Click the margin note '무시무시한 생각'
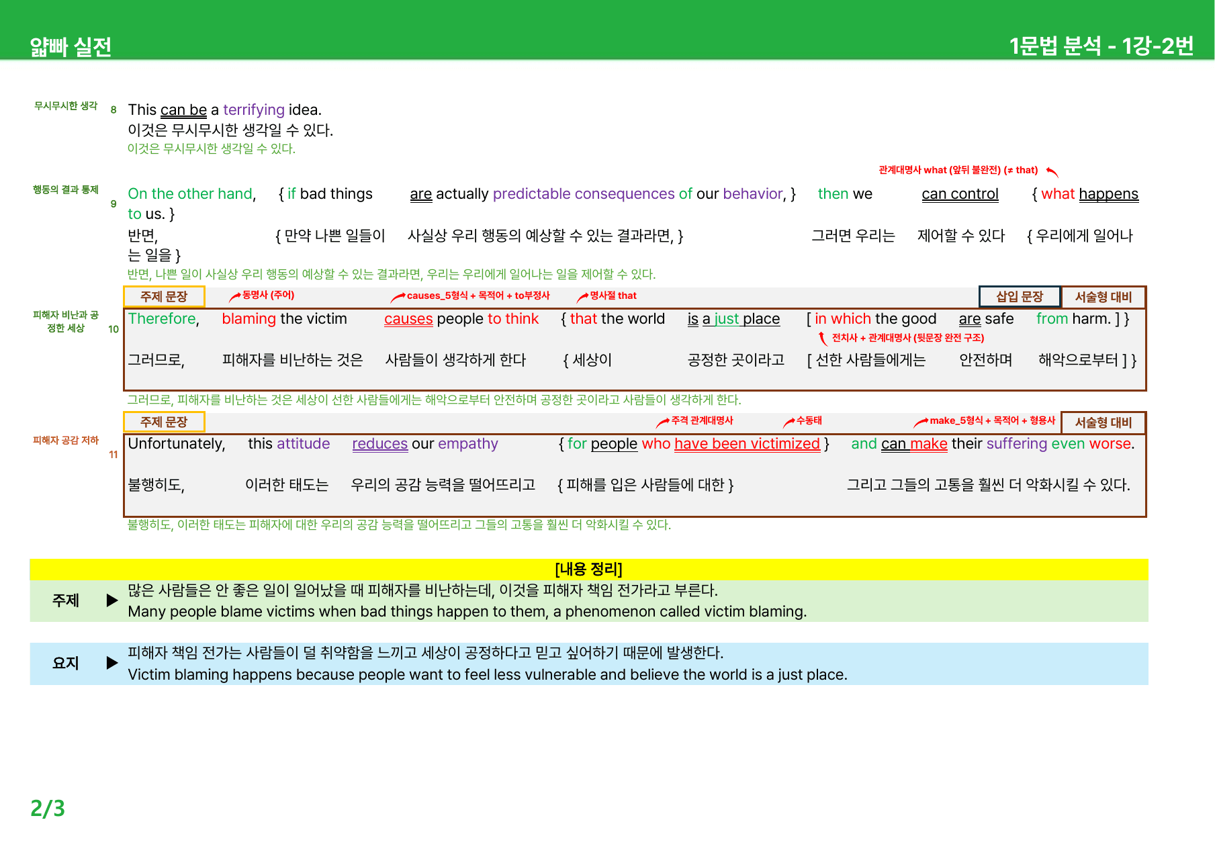The image size is (1215, 859). pyautogui.click(x=66, y=105)
